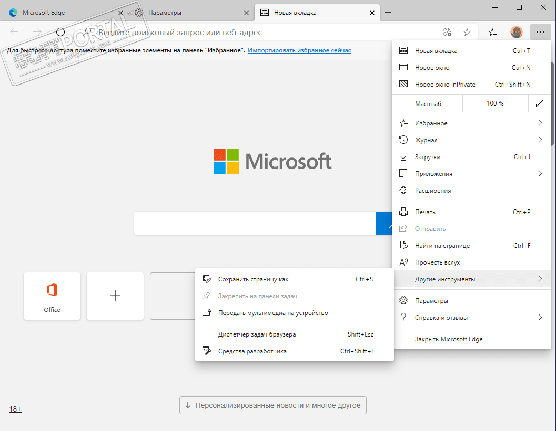Open Новое окно InPrivate
Screen dimensions: 556x431
click(471, 84)
